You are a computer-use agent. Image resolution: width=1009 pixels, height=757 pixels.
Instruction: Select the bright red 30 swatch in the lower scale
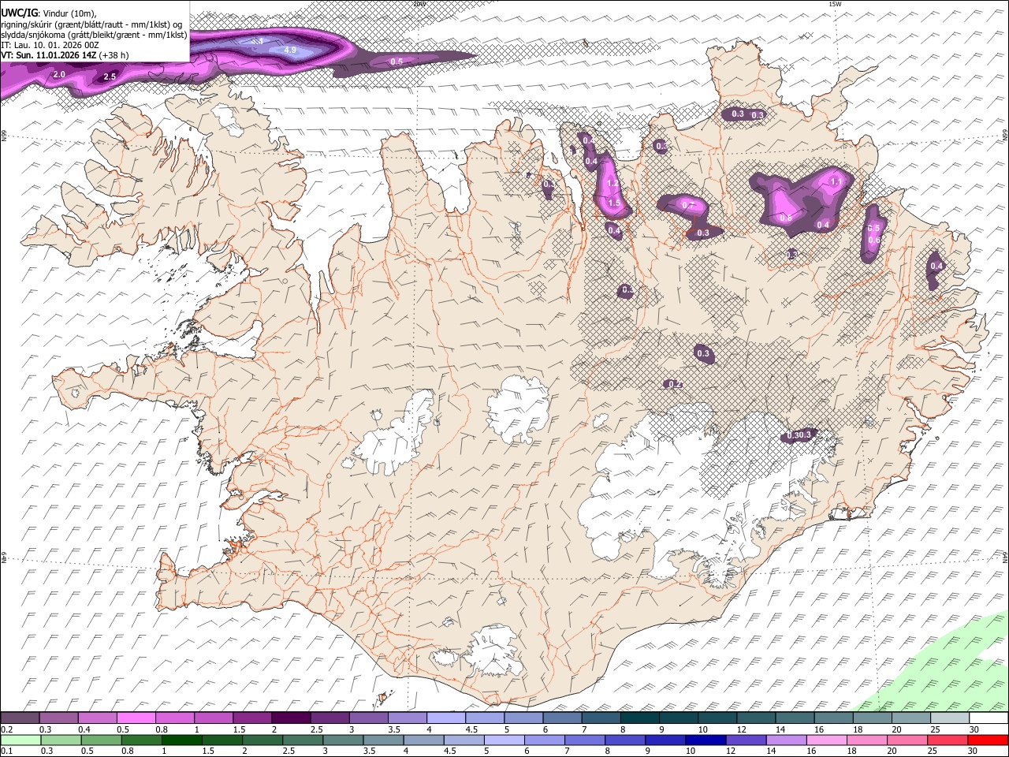988,740
